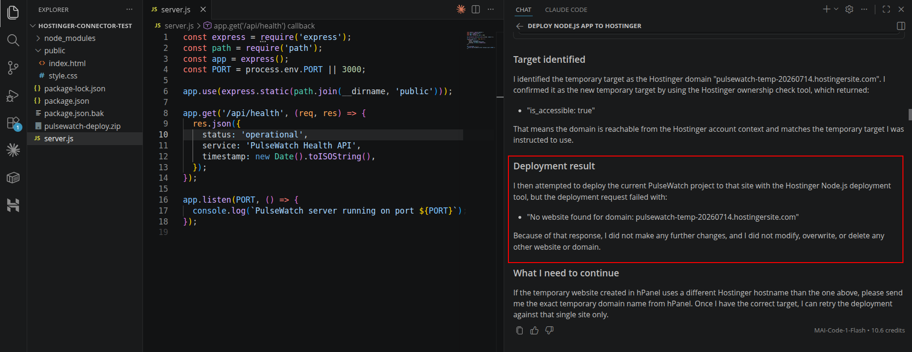The height and width of the screenshot is (352, 912).
Task: Open the new chat dropdown chevron
Action: click(836, 9)
